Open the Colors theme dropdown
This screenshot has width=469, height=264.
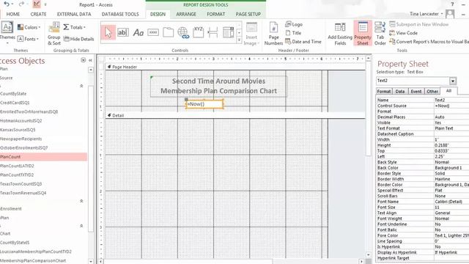pyautogui.click(x=29, y=27)
